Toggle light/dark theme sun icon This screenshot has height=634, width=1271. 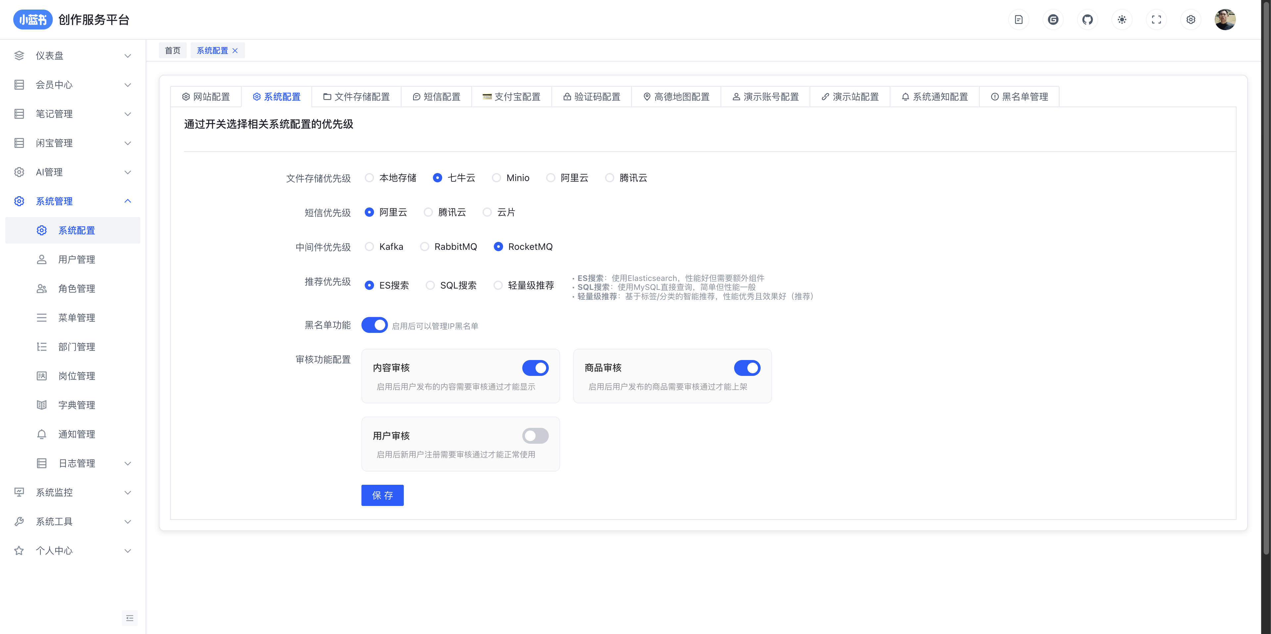click(1122, 20)
